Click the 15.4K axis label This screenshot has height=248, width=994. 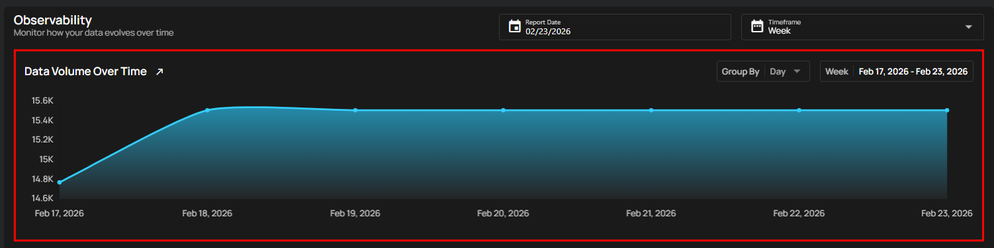pos(42,120)
